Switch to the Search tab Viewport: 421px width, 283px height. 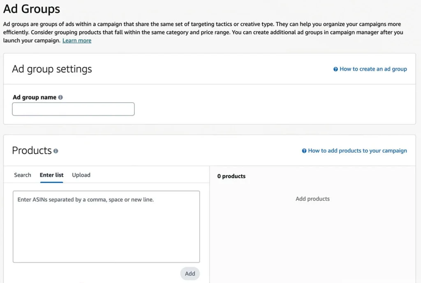point(22,175)
